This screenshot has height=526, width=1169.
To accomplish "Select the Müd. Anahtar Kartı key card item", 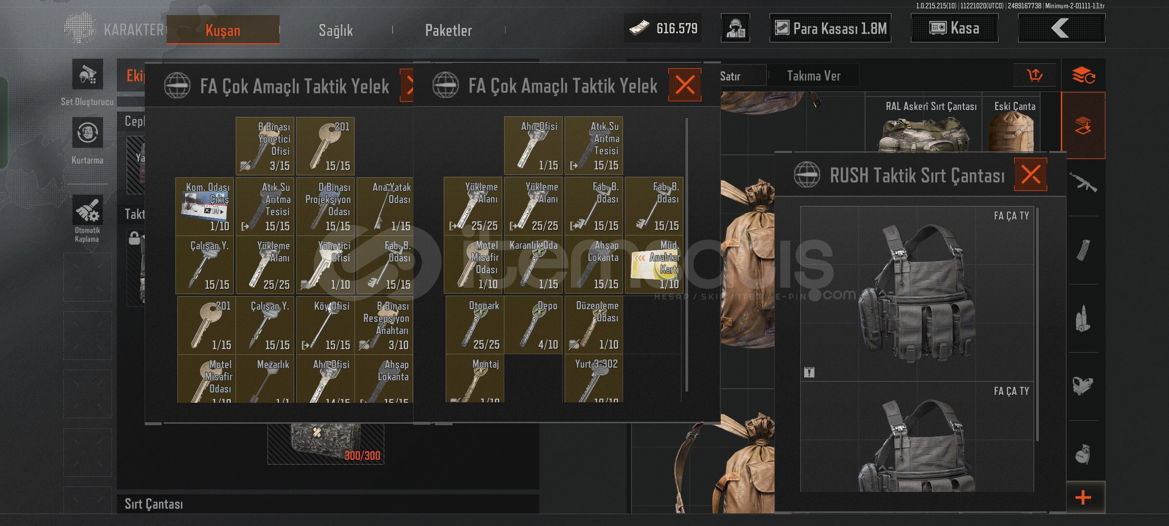I will [654, 264].
